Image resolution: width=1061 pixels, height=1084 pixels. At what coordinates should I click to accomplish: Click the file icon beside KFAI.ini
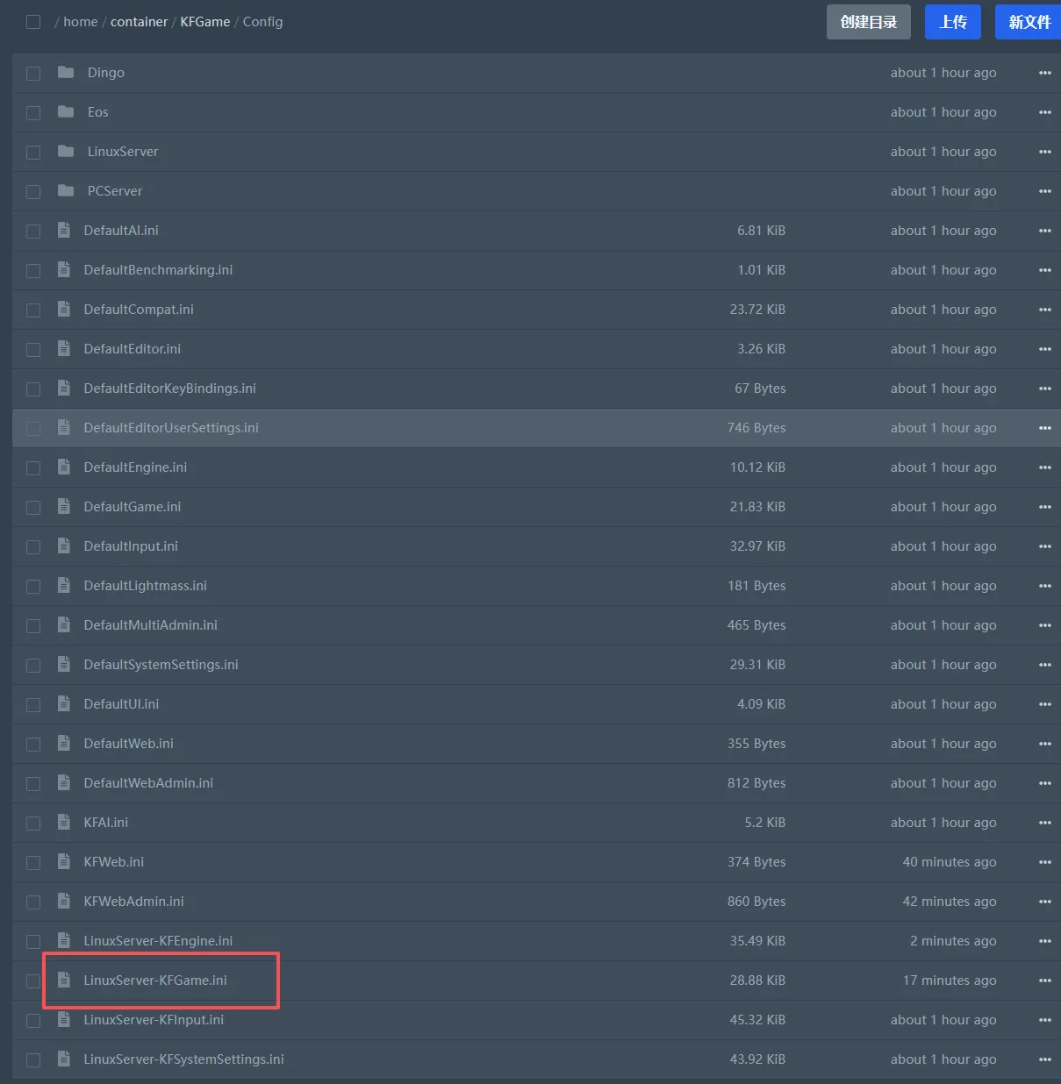pyautogui.click(x=64, y=823)
